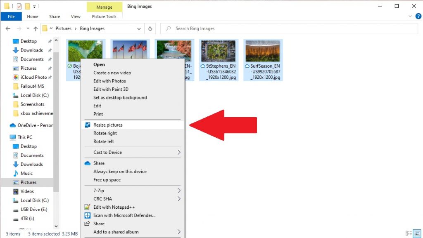Screen dimensions: 423x238
Task: Select the SurfSeason image thumbnail
Action: click(263, 51)
